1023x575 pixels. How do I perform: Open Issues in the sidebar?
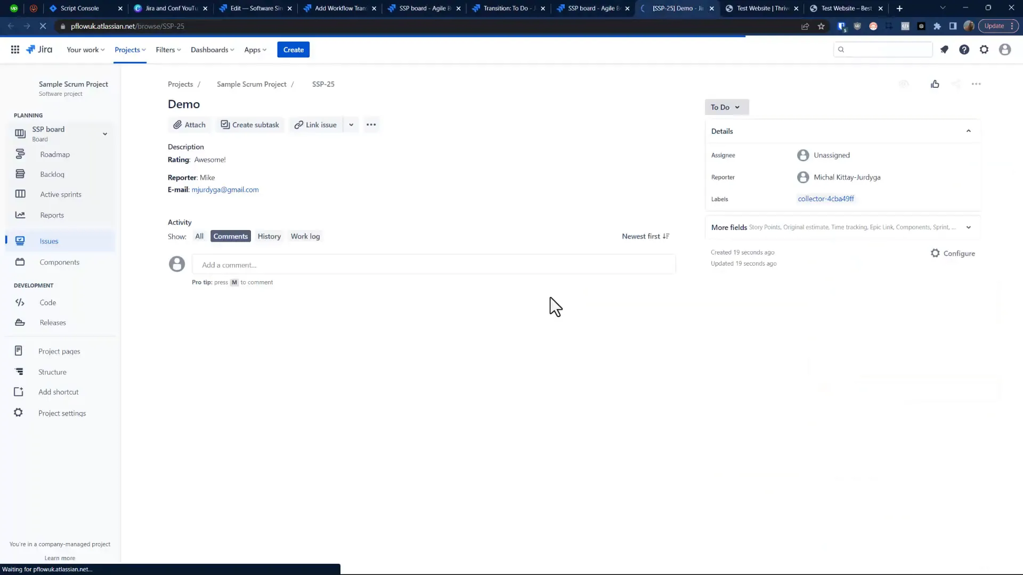tap(60, 241)
